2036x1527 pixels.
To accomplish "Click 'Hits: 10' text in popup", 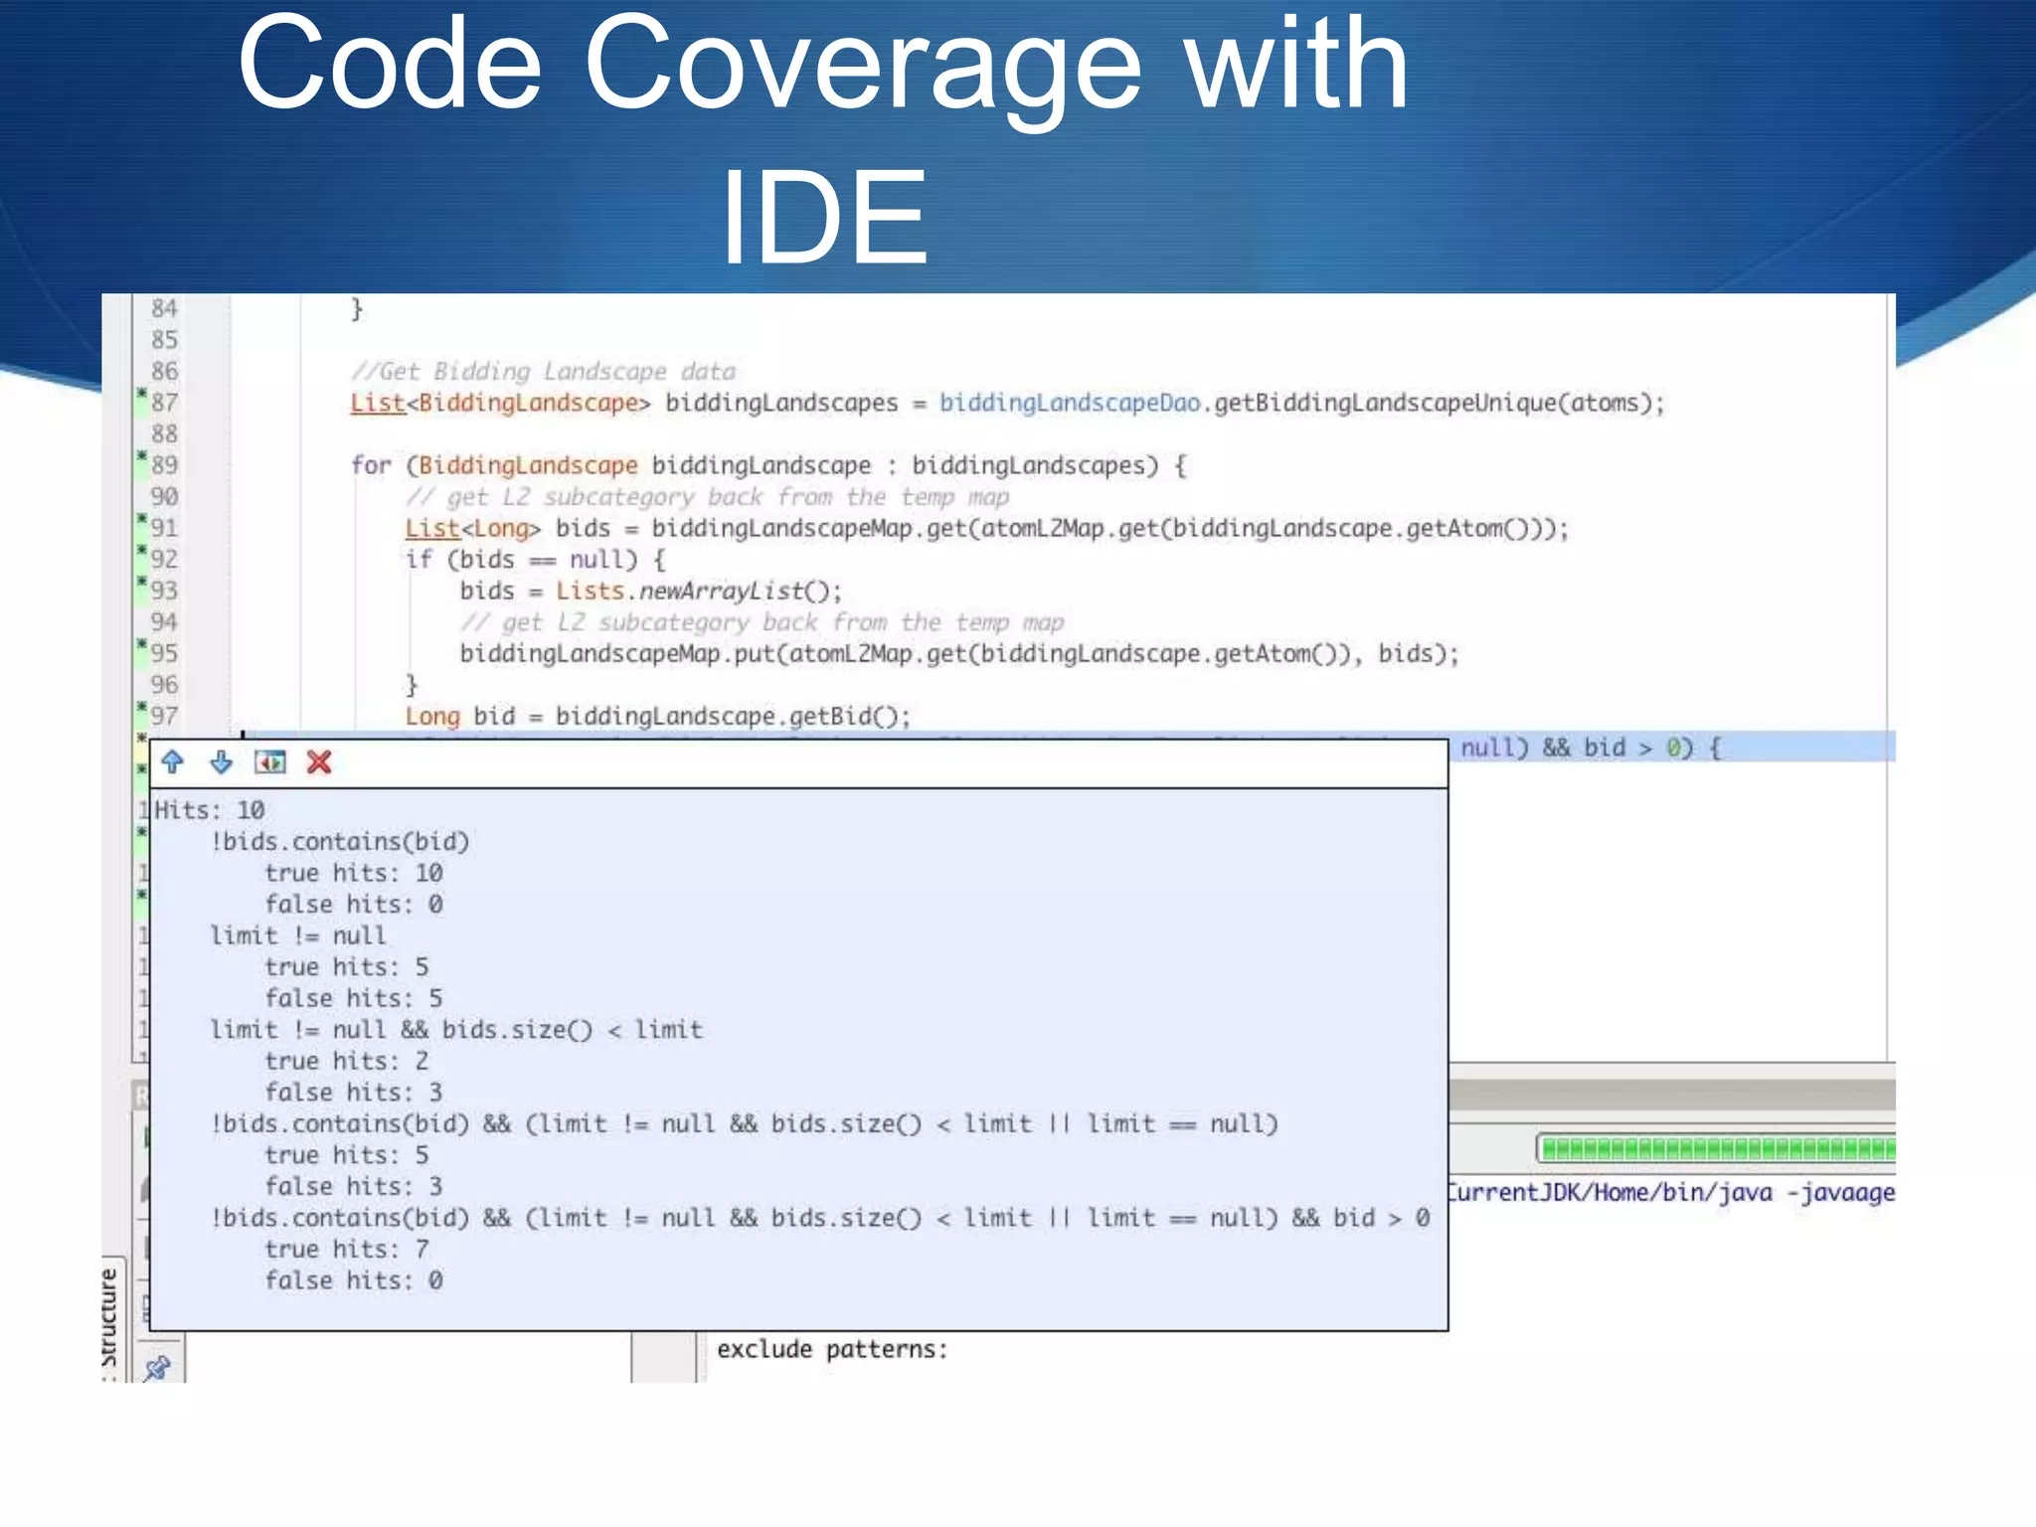I will [210, 810].
